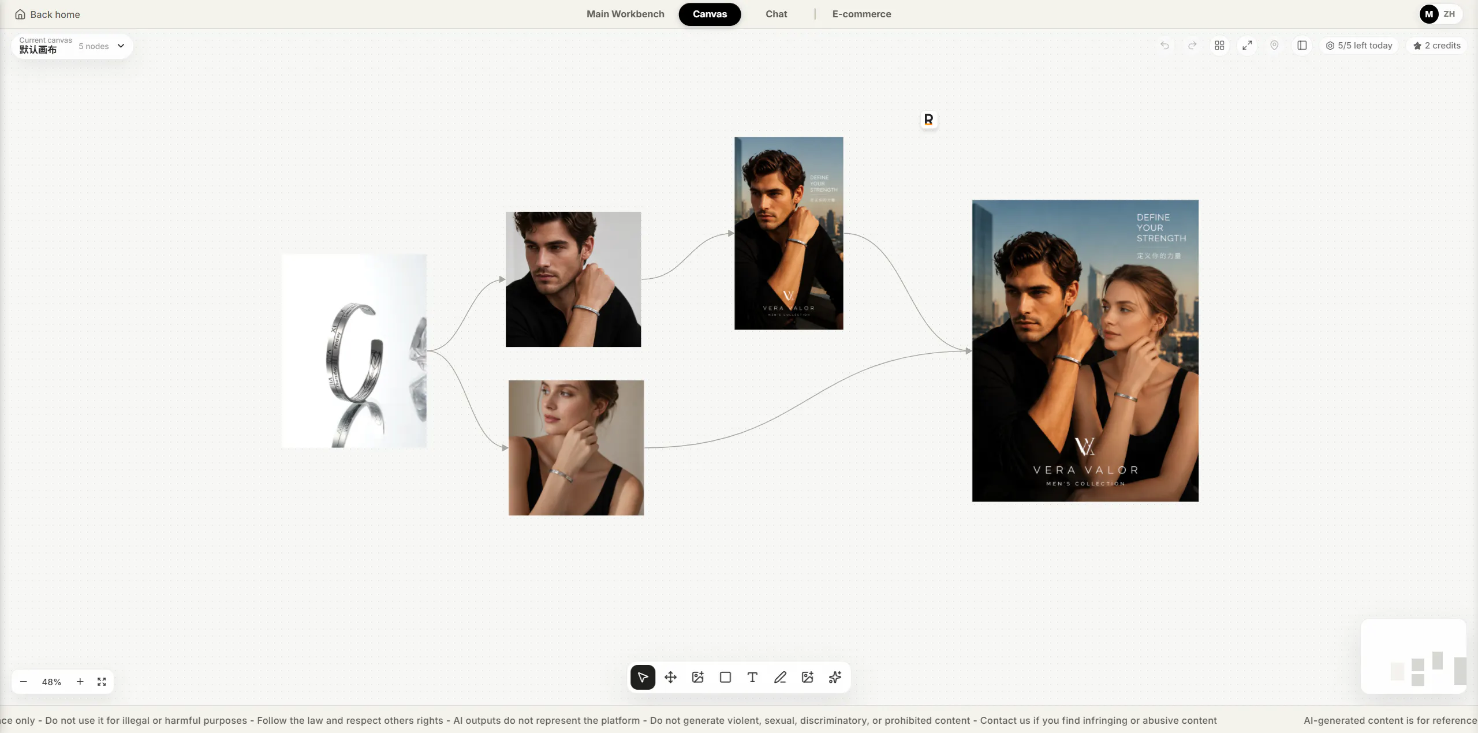Select the rectangle shape tool
Image resolution: width=1478 pixels, height=733 pixels.
725,677
